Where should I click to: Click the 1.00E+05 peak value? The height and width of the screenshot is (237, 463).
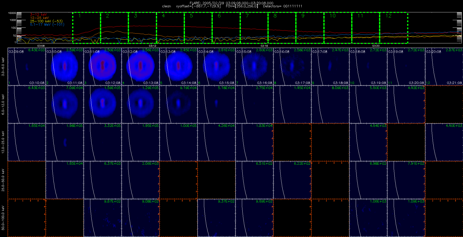[188, 126]
